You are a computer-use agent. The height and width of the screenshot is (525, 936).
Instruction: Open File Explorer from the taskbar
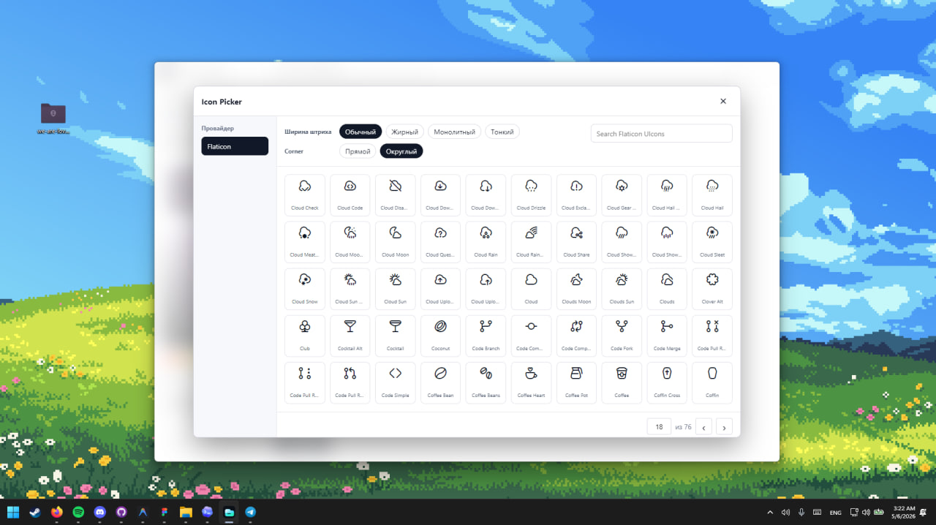186,512
